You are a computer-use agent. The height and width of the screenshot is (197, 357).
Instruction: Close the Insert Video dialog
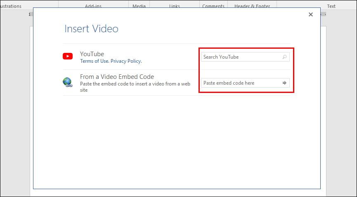(310, 14)
